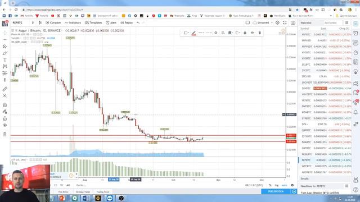Click the Go to... date button
Screen dimensions: 360x202
coord(81,185)
